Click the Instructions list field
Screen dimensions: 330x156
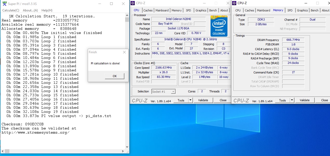tap(190, 55)
